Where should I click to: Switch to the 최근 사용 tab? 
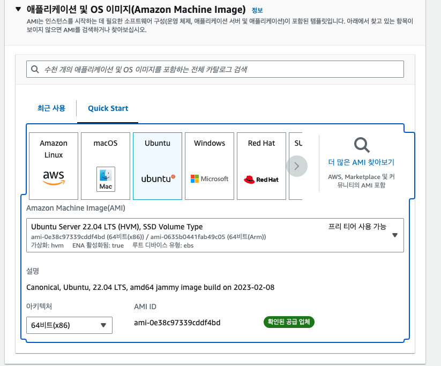point(51,108)
